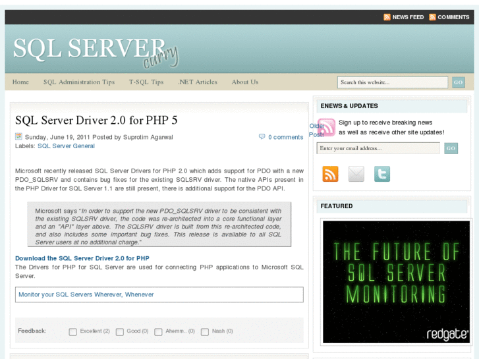Click the email envelope icon
Screen dimensions: 479x359
[356, 174]
